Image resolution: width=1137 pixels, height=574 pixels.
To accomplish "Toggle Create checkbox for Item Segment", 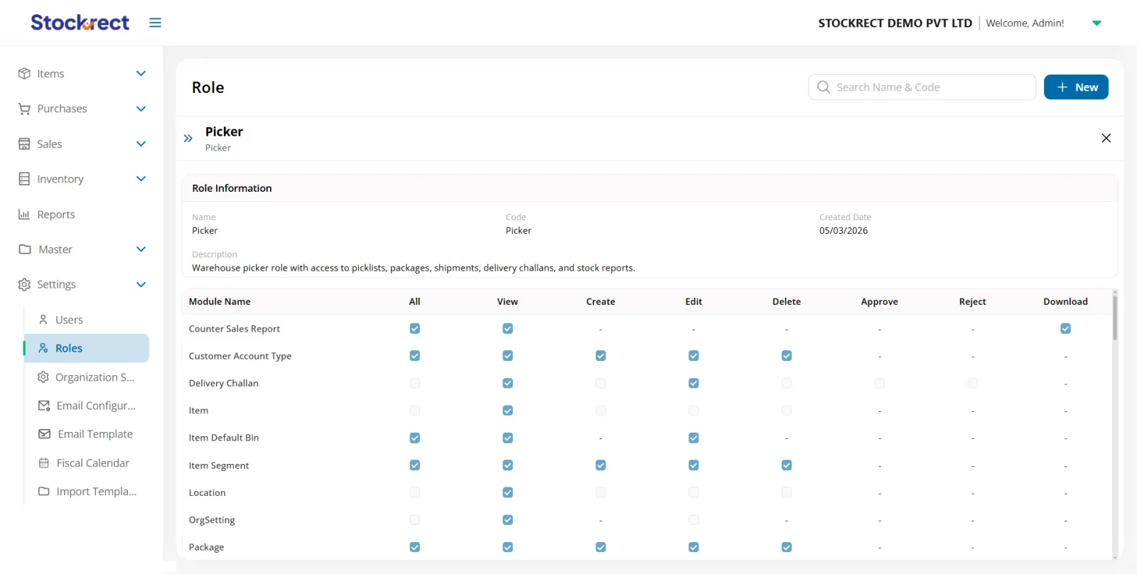I will pos(600,465).
